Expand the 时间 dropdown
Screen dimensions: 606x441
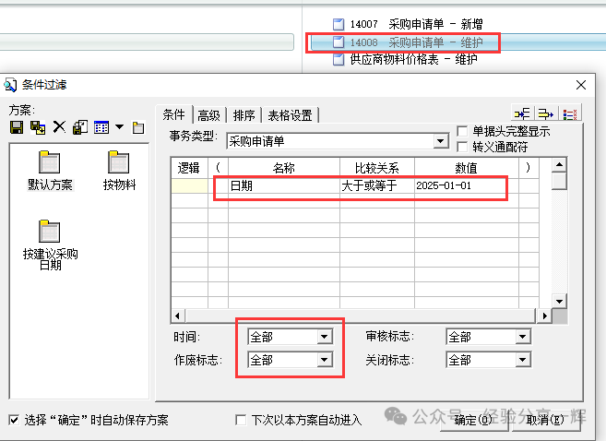point(324,338)
